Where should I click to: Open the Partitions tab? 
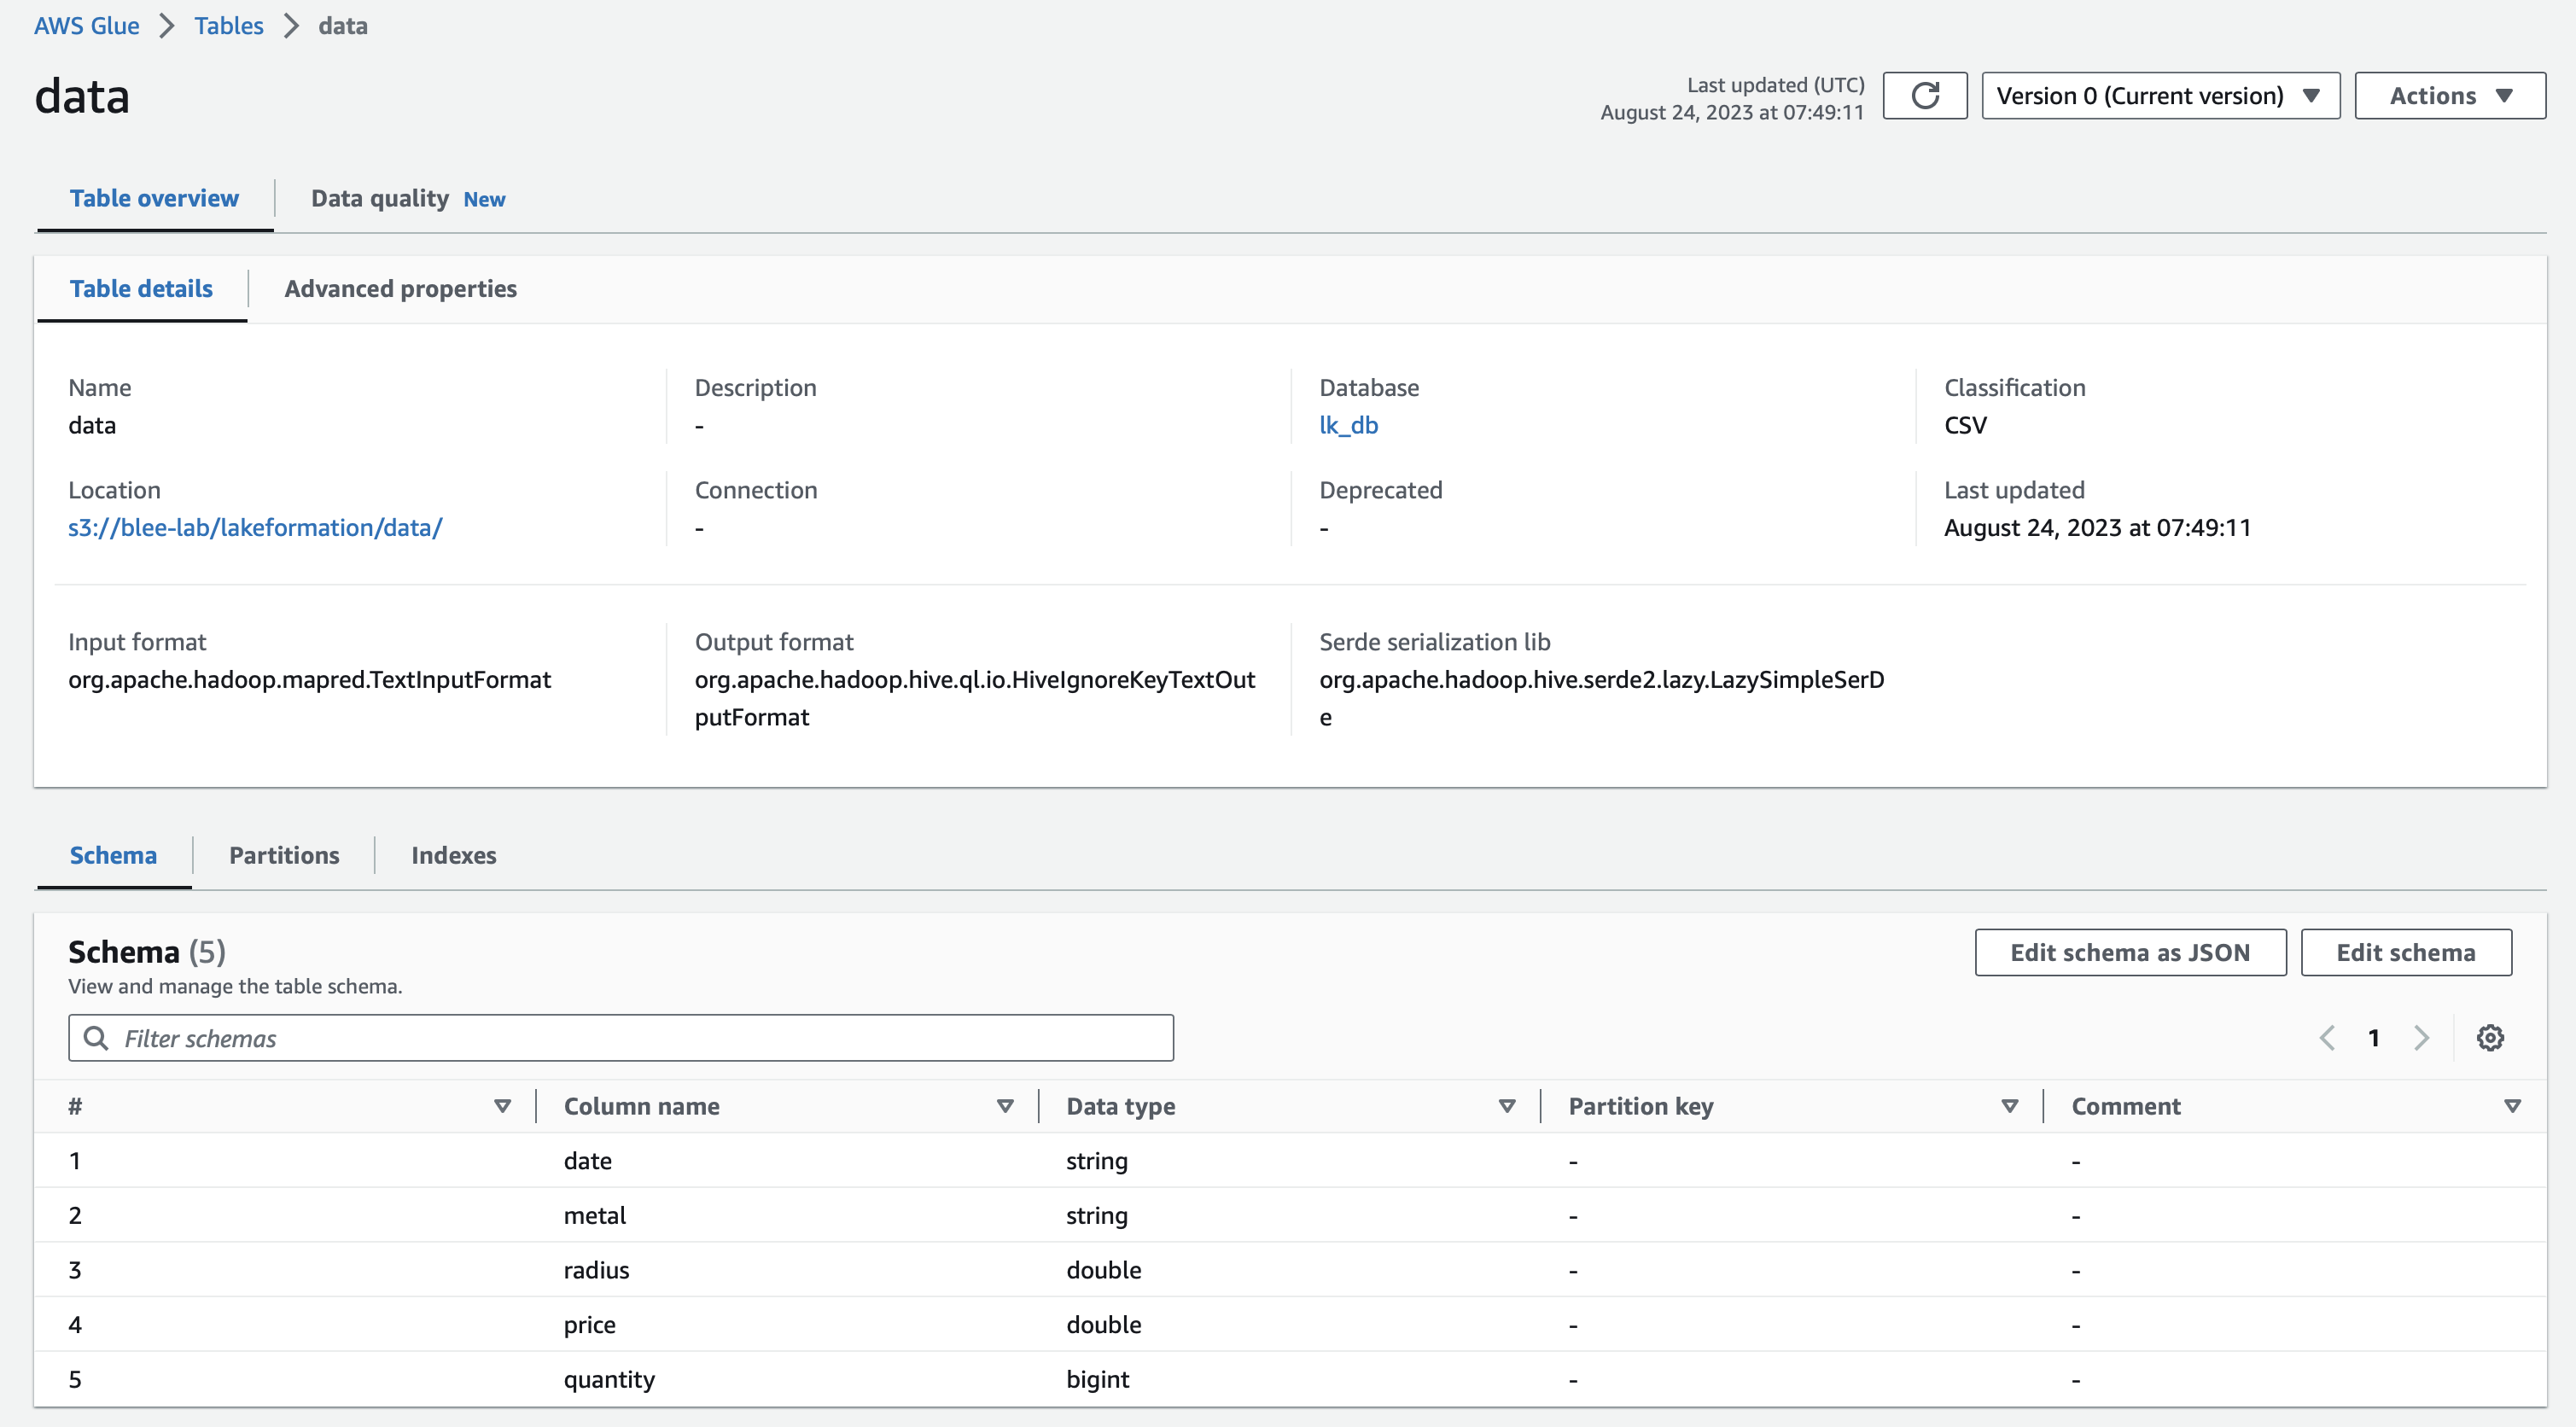point(284,855)
